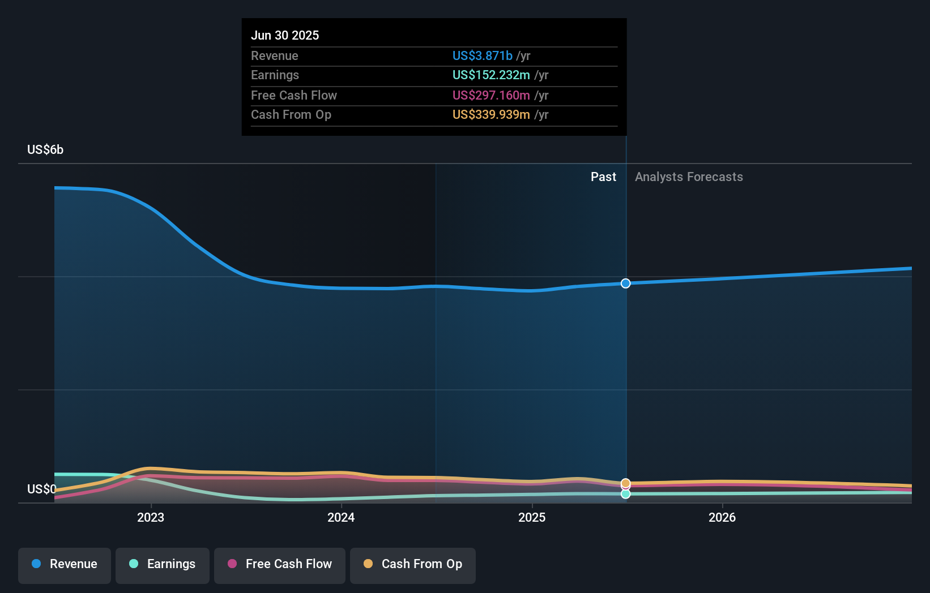Open the Jun 30 2025 tooltip header
Viewport: 930px width, 593px height.
pos(285,35)
